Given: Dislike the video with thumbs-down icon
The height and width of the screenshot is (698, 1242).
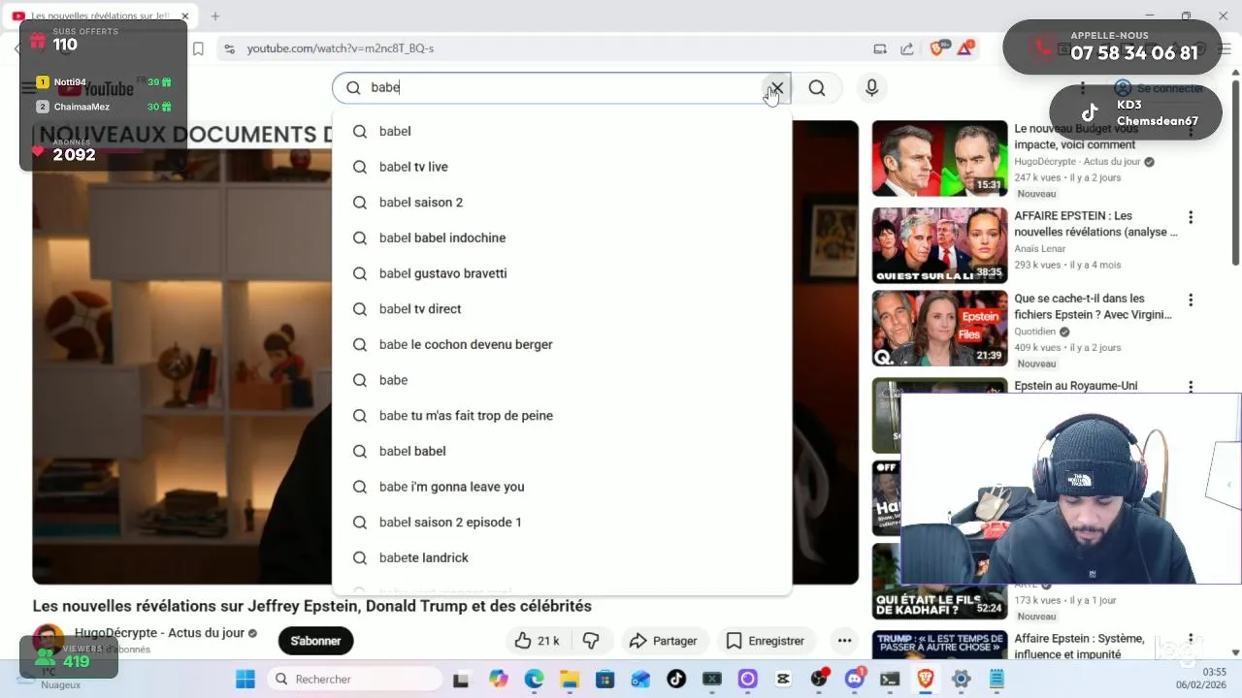Looking at the screenshot, I should pos(591,641).
